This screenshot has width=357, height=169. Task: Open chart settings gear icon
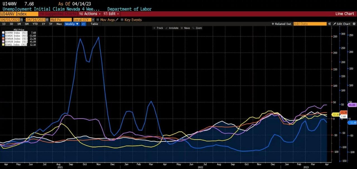point(354,24)
